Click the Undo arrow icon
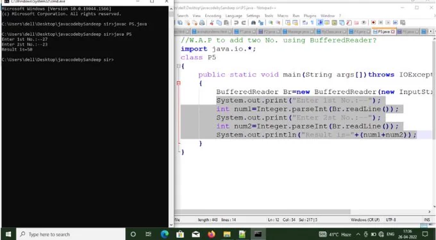This screenshot has height=240, width=436. click(x=236, y=22)
